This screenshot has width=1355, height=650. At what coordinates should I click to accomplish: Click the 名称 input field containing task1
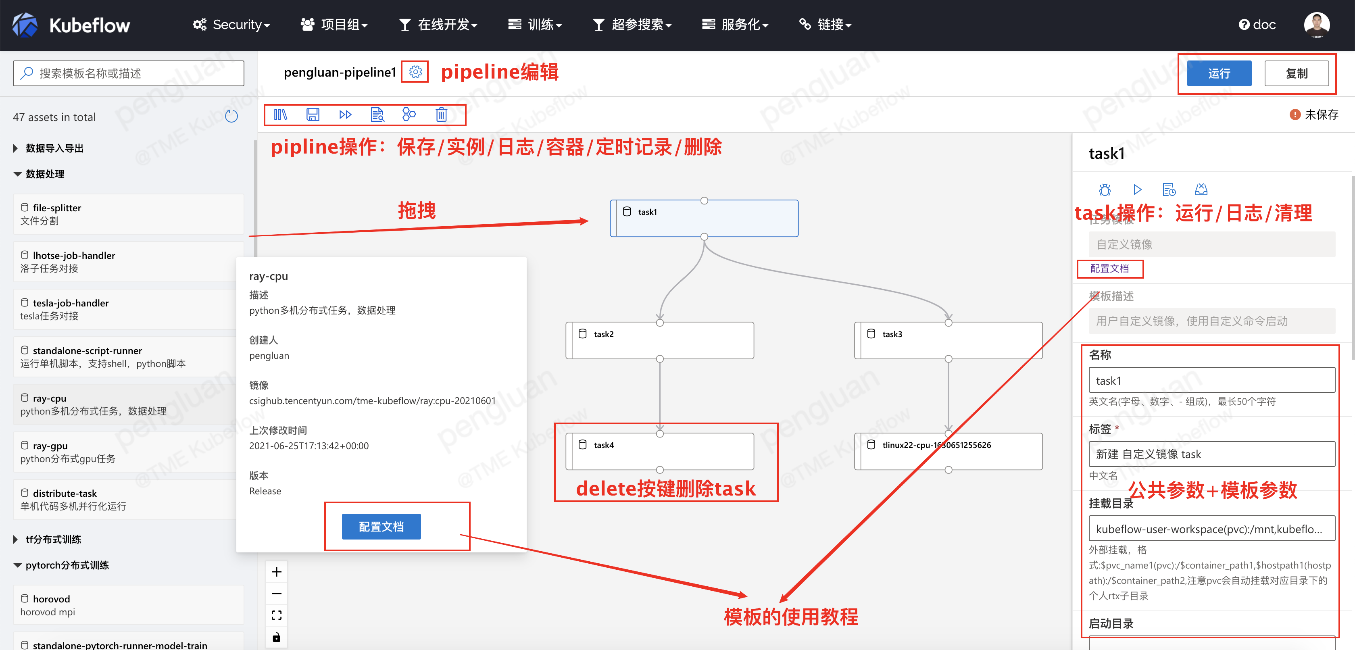[x=1211, y=380]
